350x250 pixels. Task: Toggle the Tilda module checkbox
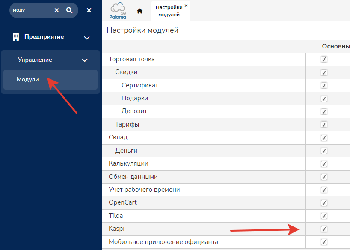[324, 216]
